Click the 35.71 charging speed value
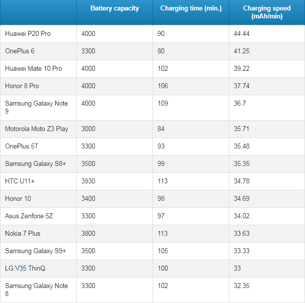The width and height of the screenshot is (305, 303). click(x=241, y=129)
